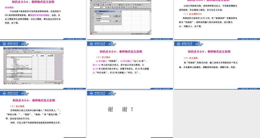Close the report template dialog with its X
Screen dimensions: 260x138
tap(120, 11)
